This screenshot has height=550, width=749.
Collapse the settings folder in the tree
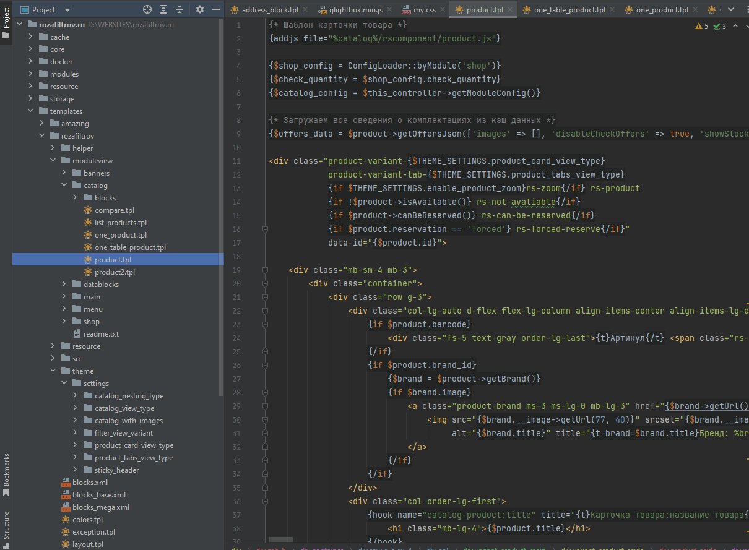point(64,384)
